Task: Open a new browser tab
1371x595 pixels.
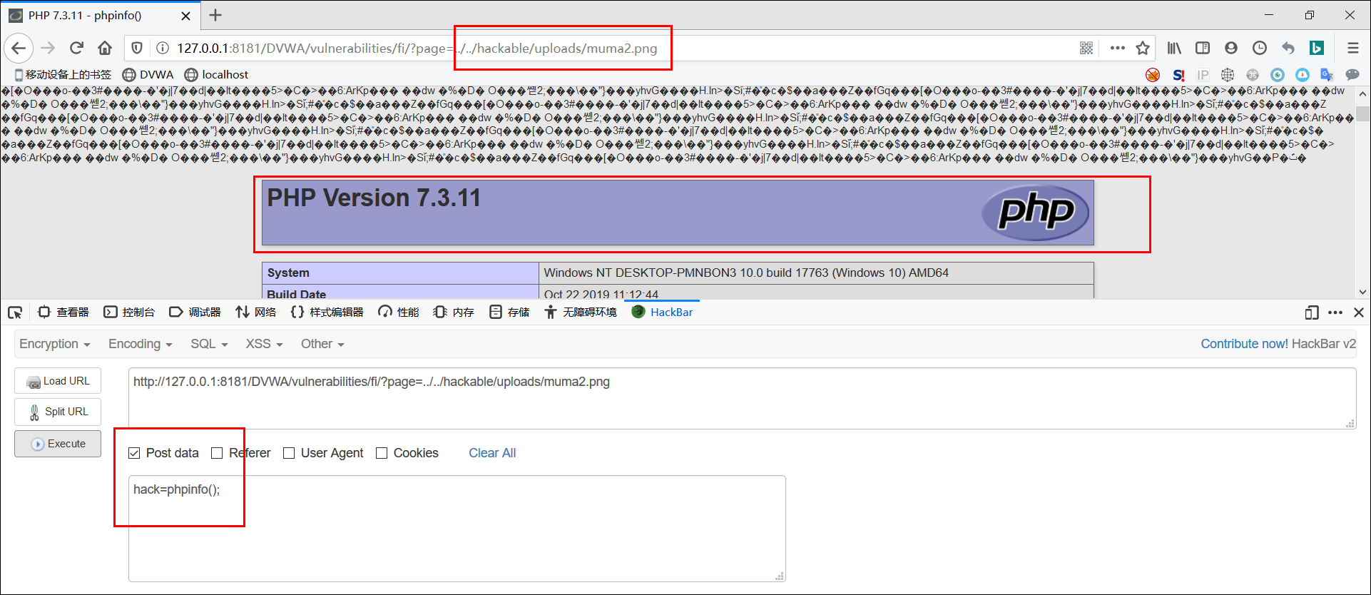Action: point(215,15)
